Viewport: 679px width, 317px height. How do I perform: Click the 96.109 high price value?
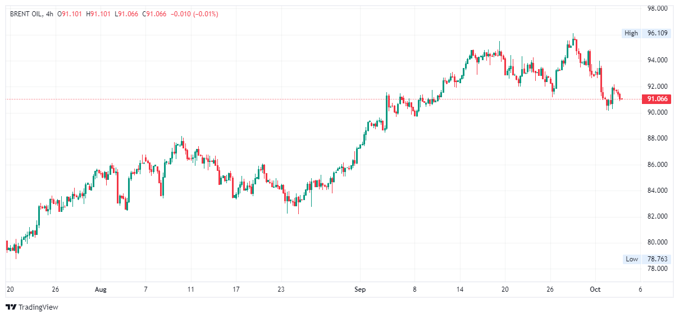[657, 33]
